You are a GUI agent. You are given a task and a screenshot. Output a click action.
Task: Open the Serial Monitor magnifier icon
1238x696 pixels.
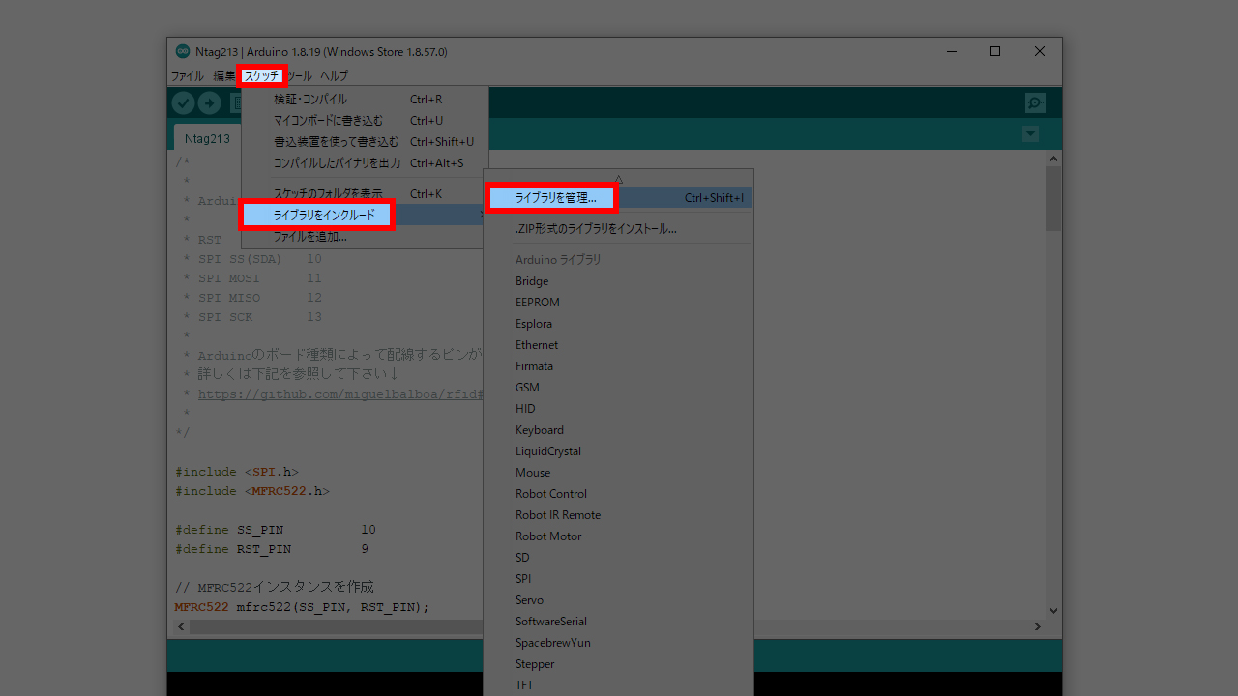pyautogui.click(x=1035, y=102)
